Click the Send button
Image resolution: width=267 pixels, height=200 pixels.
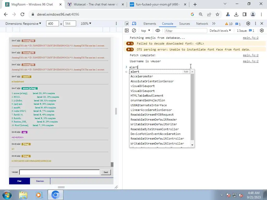tap(106, 172)
